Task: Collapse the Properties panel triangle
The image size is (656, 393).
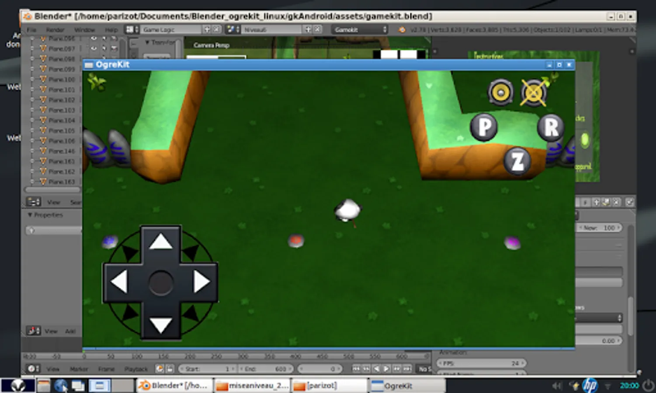Action: 30,215
